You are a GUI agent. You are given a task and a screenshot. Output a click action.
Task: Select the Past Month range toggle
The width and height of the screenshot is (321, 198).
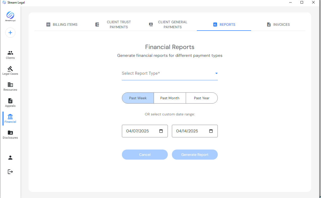pos(170,98)
